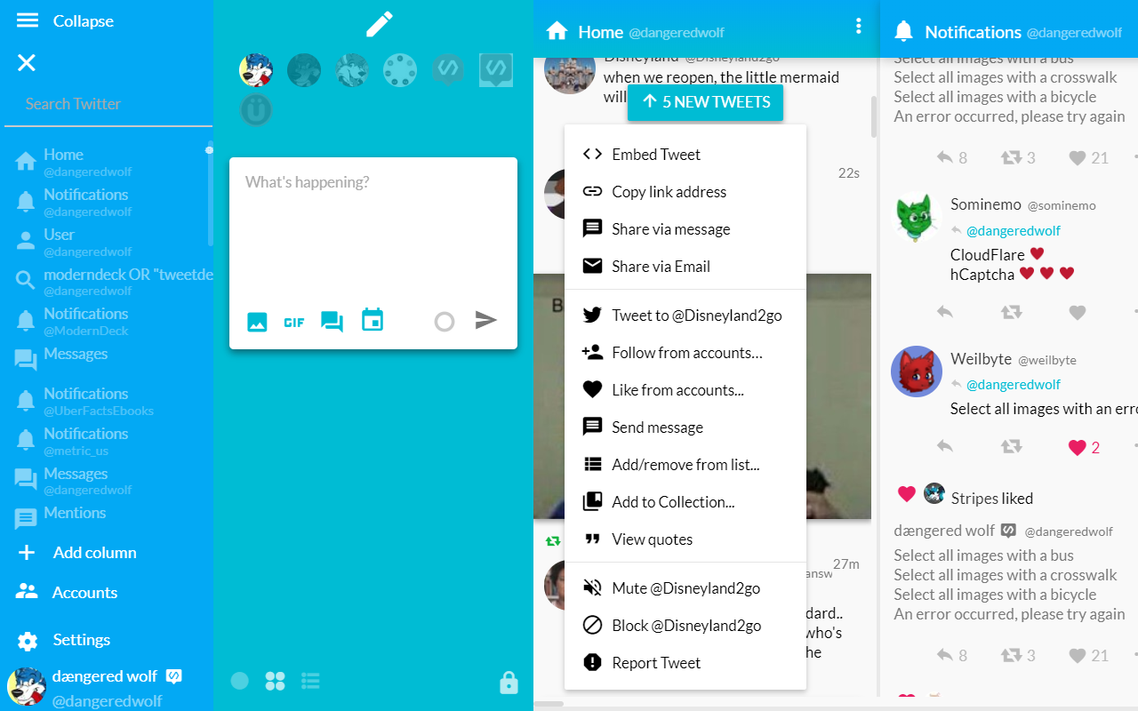1138x711 pixels.
Task: Send the tweet with the arrow icon
Action: point(486,320)
